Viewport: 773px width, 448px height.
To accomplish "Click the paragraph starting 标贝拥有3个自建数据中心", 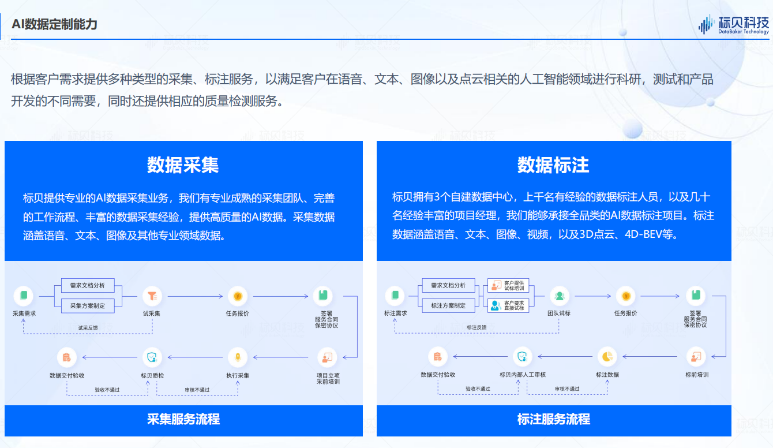I will [553, 216].
